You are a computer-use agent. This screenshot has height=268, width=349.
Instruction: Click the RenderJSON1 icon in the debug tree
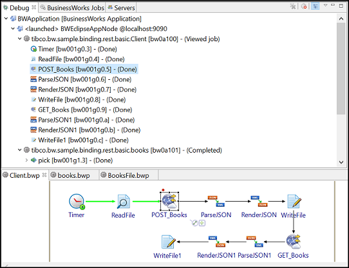pyautogui.click(x=33, y=130)
